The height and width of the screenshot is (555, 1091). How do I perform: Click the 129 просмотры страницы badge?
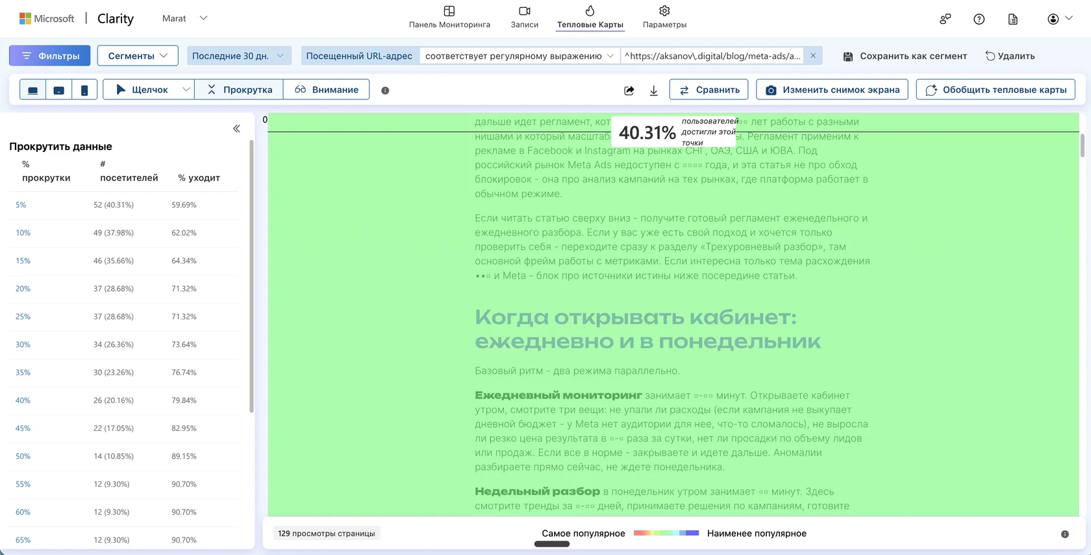(x=327, y=534)
